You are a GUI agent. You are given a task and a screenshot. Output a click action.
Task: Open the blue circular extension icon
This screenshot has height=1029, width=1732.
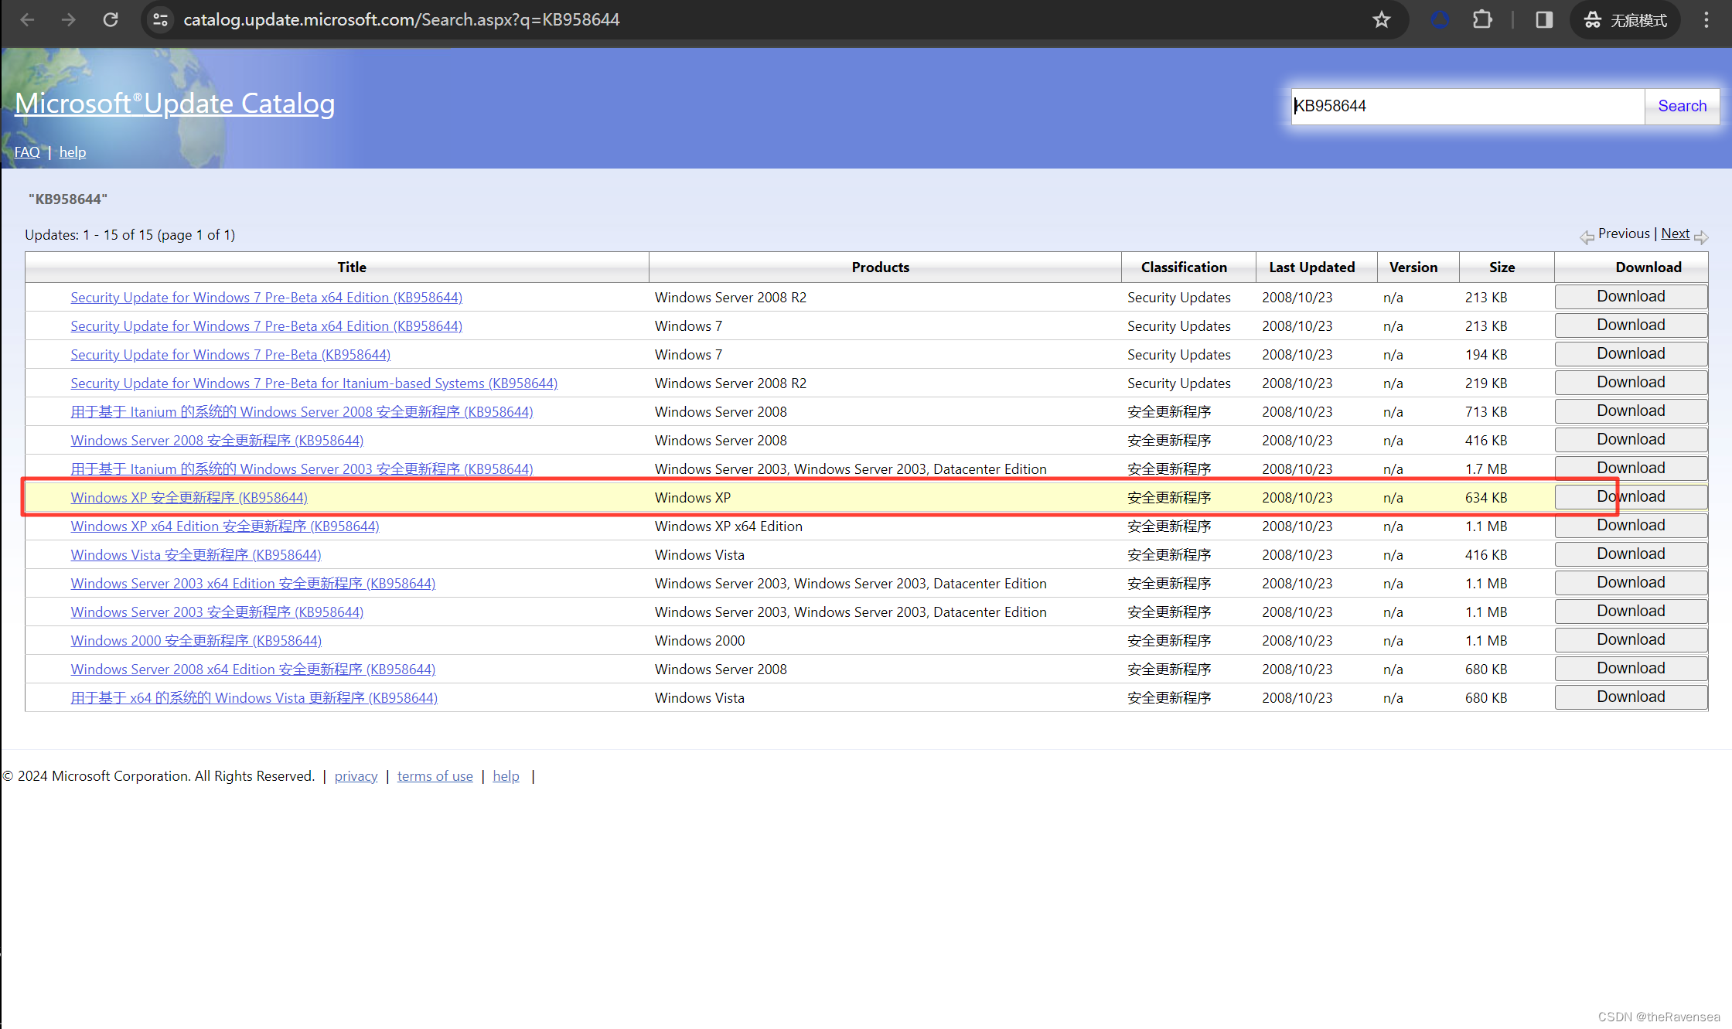pos(1440,20)
